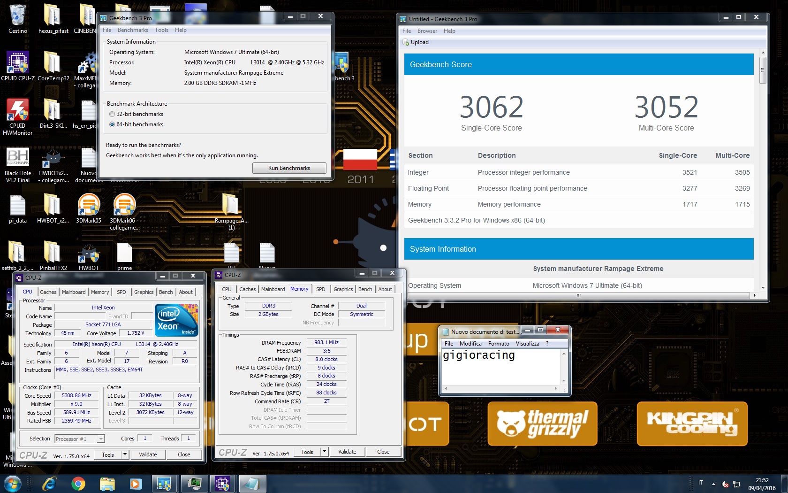Click Upload in Geekbench results window

[x=416, y=42]
